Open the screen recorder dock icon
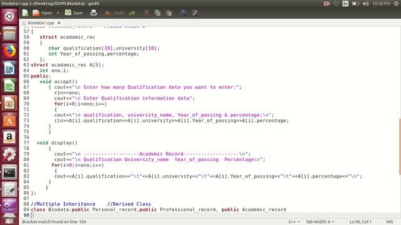The image size is (401, 225). pyautogui.click(x=9, y=206)
